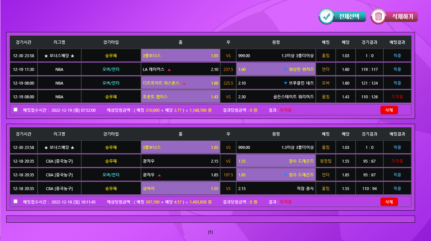Go to page [1] in pagination
The image size is (431, 241).
pyautogui.click(x=210, y=232)
